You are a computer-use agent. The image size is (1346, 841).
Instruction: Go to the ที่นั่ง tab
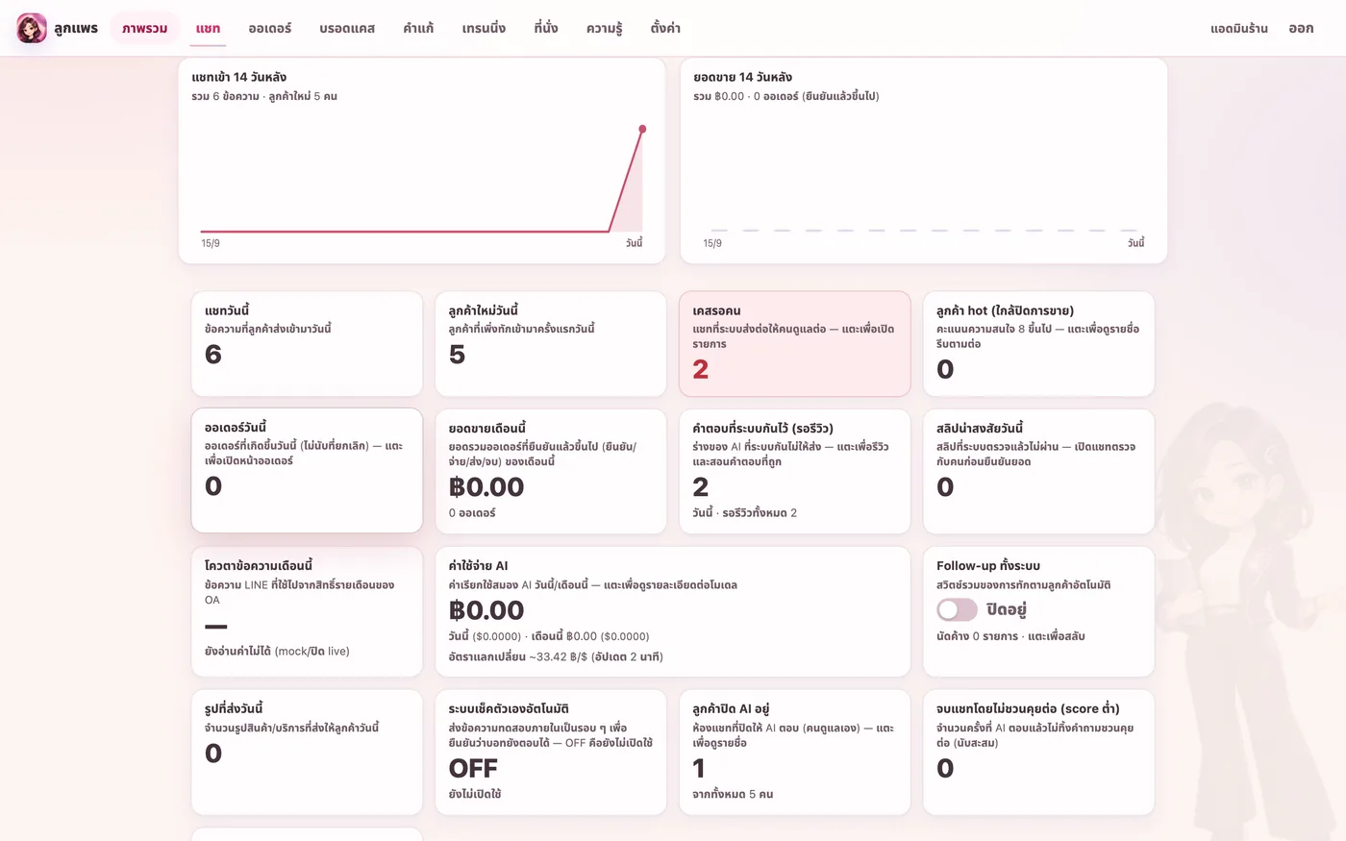[546, 29]
